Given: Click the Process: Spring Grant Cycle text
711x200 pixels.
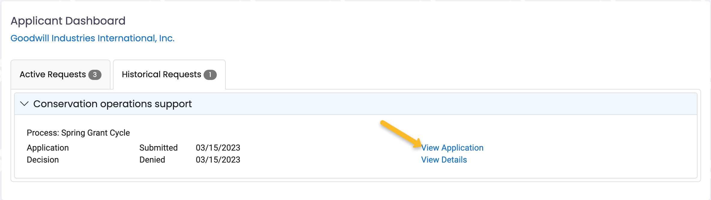Looking at the screenshot, I should [x=78, y=133].
